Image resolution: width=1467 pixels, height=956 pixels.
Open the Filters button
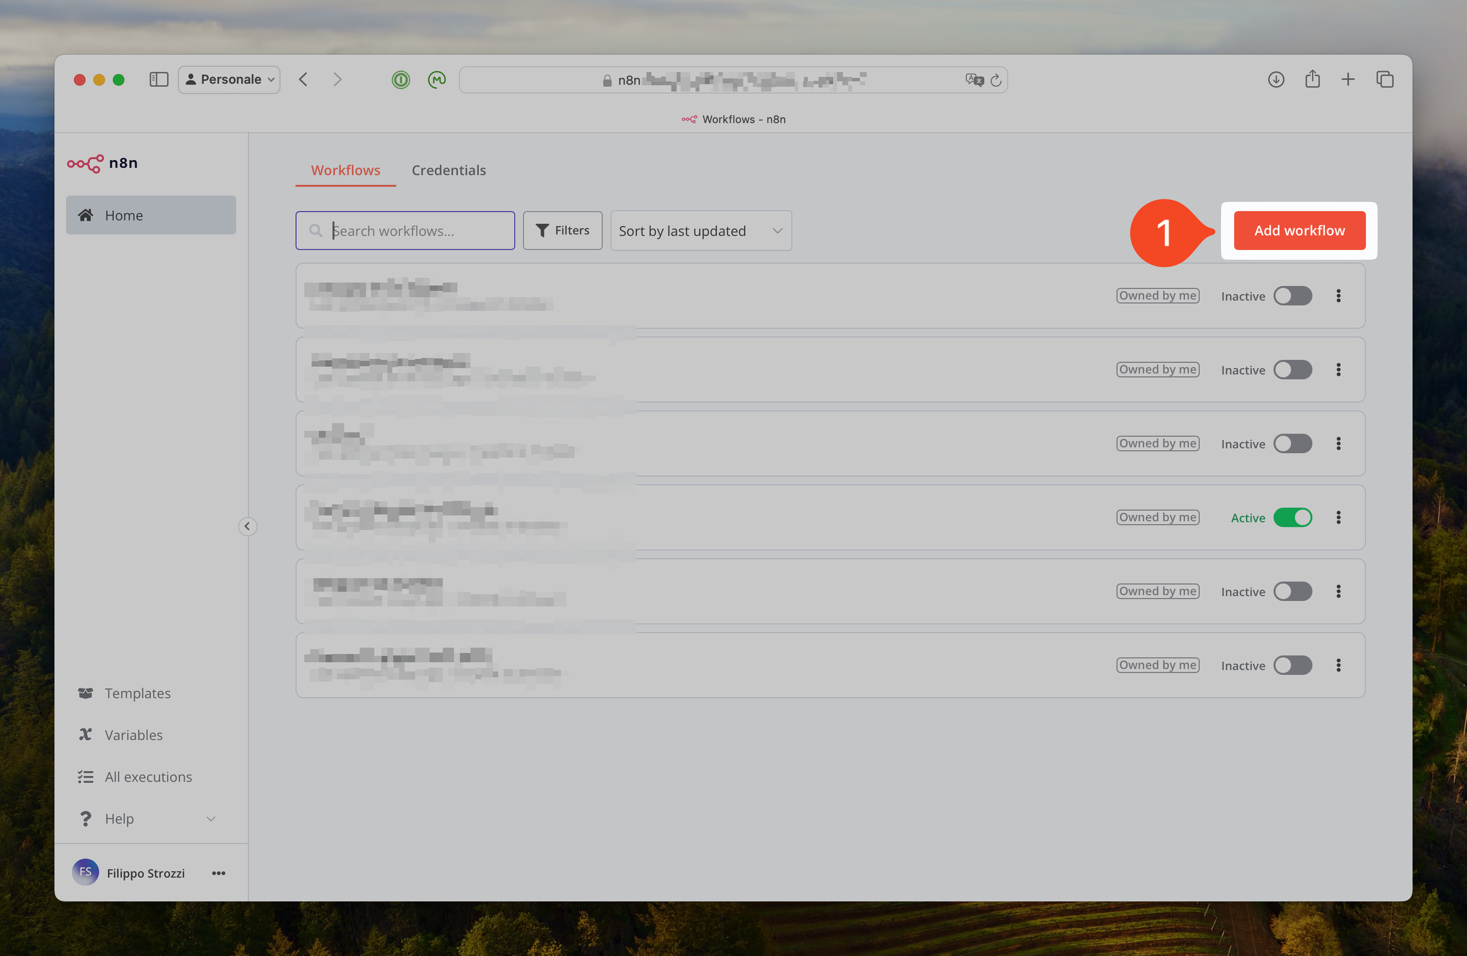pos(562,231)
